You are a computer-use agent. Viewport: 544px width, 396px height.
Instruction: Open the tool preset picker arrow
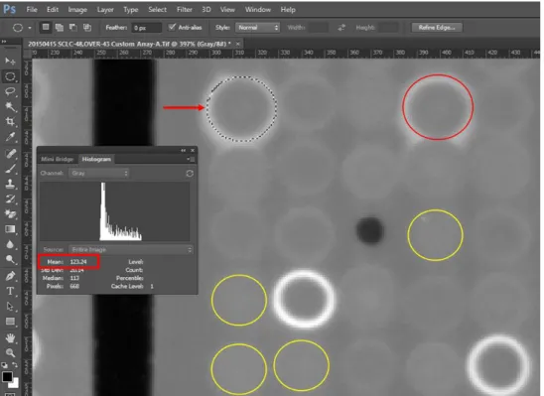point(30,28)
